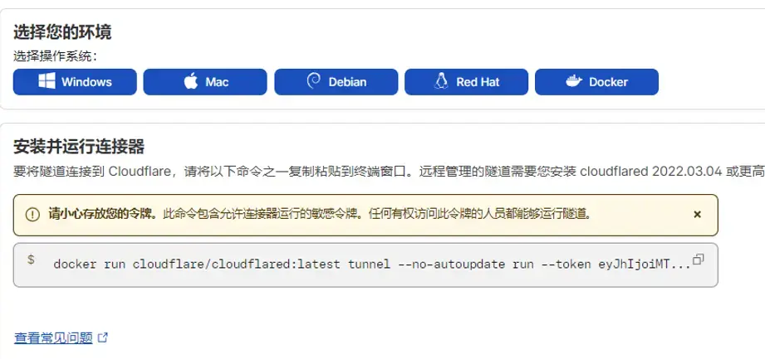The width and height of the screenshot is (765, 359).
Task: Click the $ prompt symbol
Action: click(31, 260)
